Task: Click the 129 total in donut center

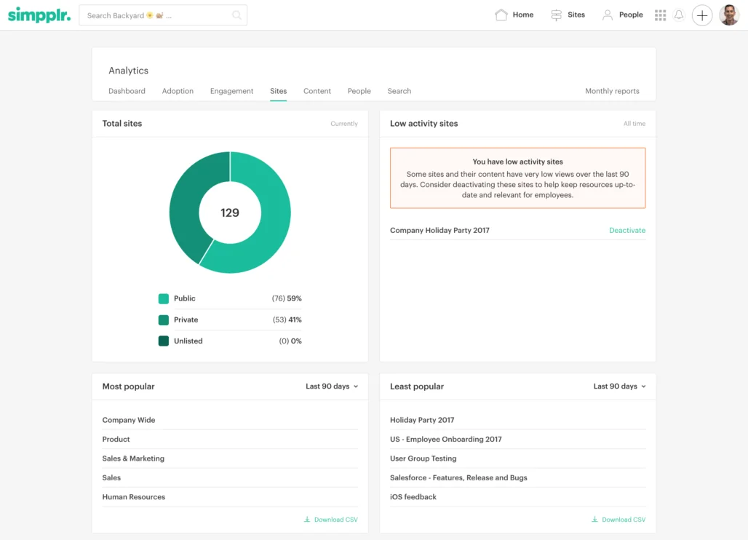Action: tap(230, 213)
